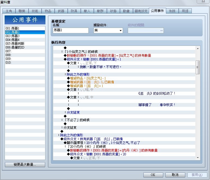The image size is (210, 180).
Task: Switch to the 用語 tab
Action: (x=185, y=11)
